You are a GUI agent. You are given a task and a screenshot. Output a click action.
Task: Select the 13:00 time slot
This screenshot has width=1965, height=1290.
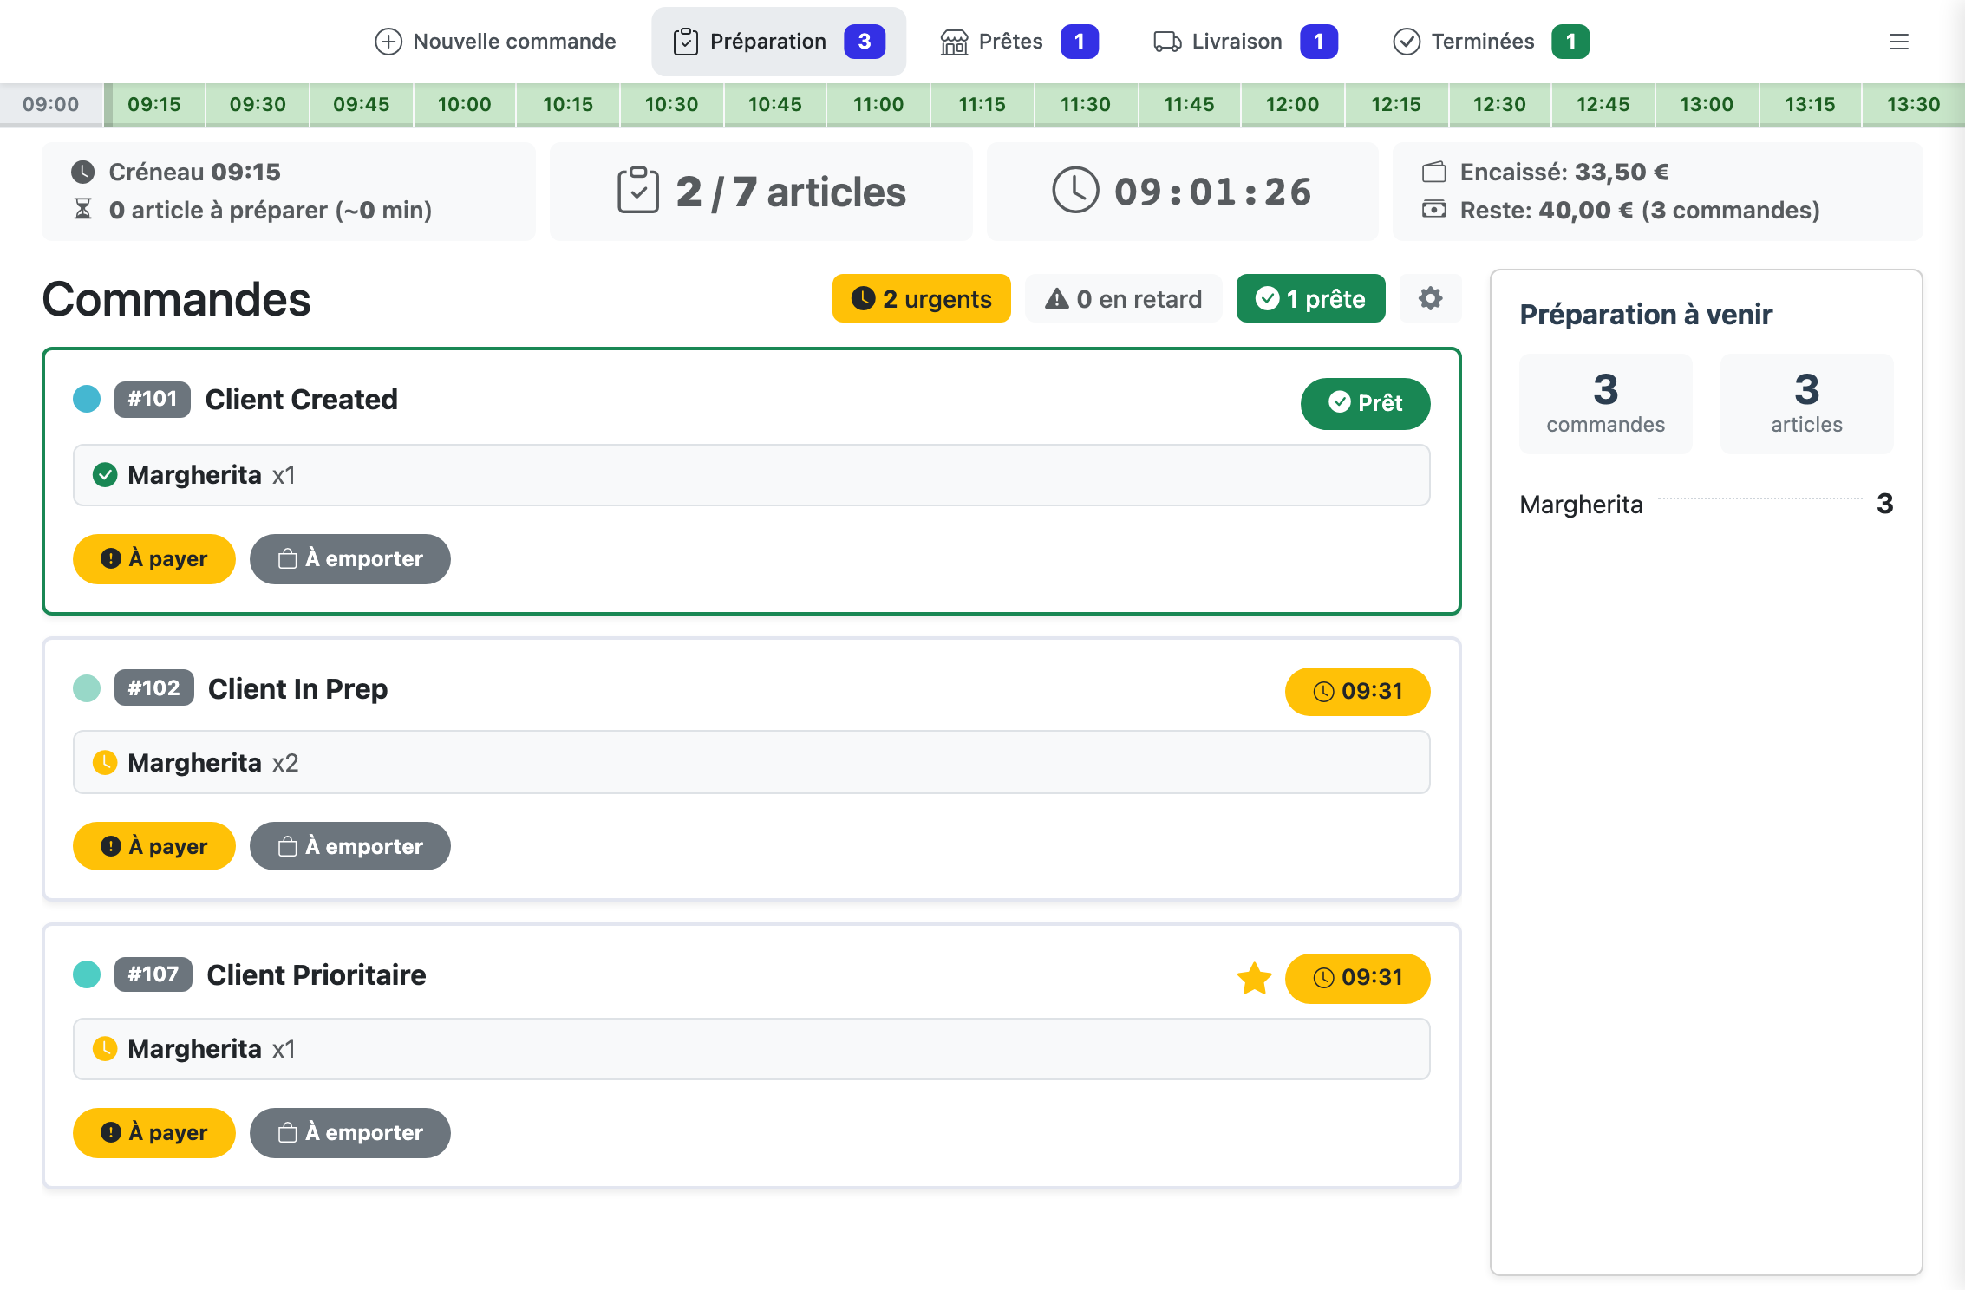point(1707,104)
